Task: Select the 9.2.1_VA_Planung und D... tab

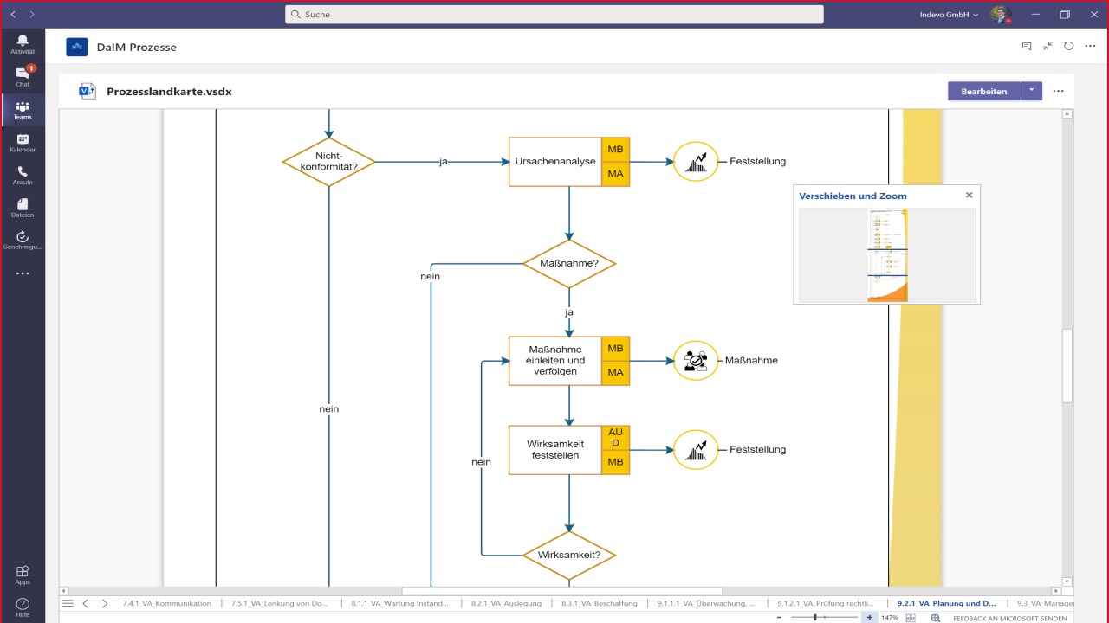Action: [947, 603]
